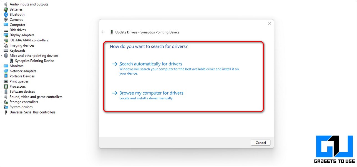
Task: Click the Bluetooth device category icon
Action: (x=6, y=14)
